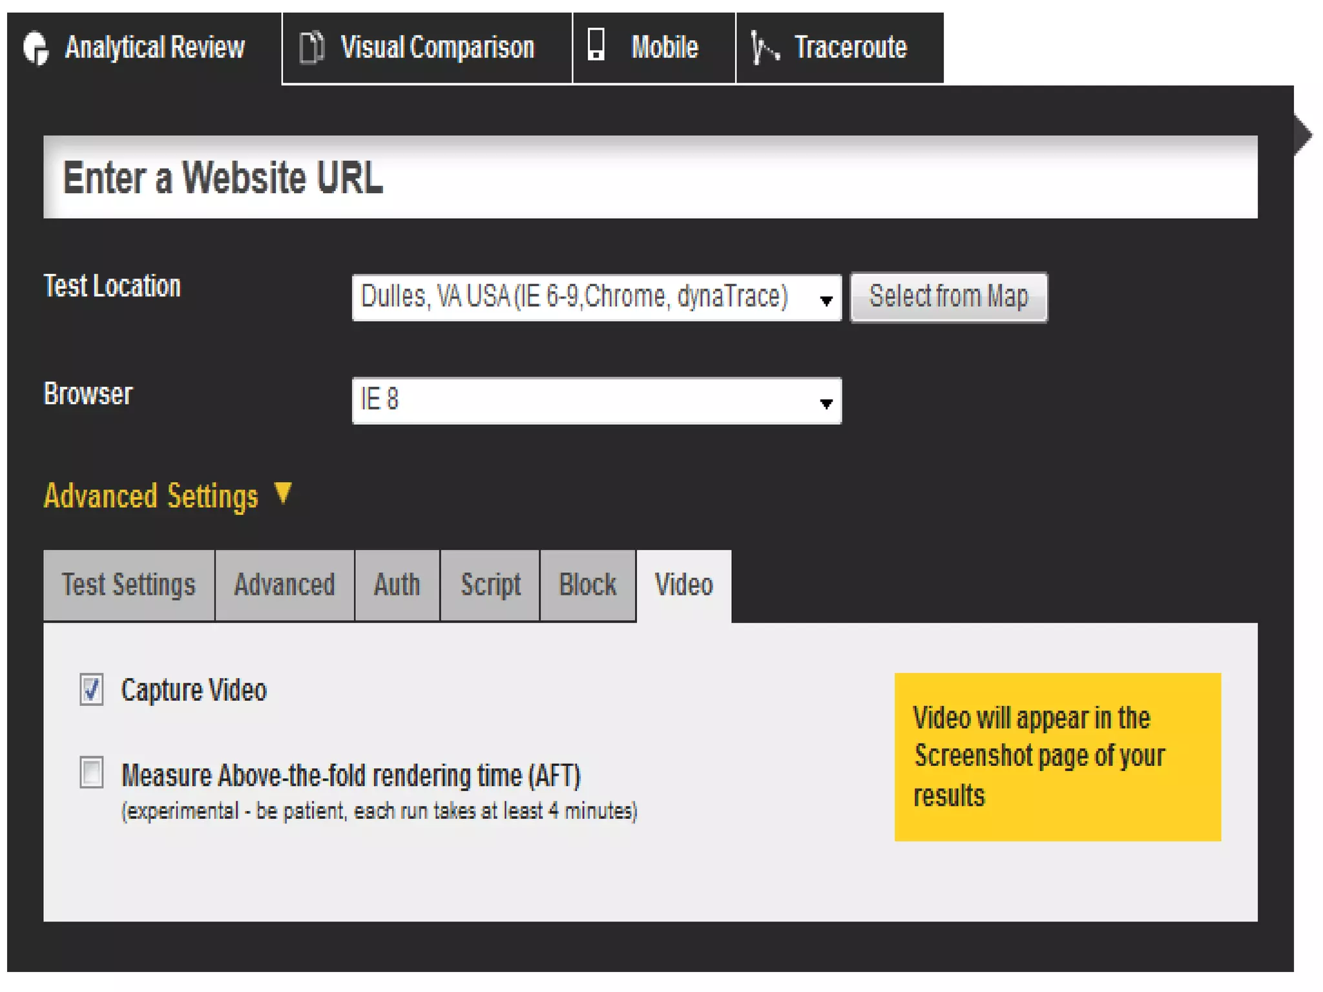The image size is (1323, 992).
Task: Collapse the Advanced Settings section
Action: 151,496
